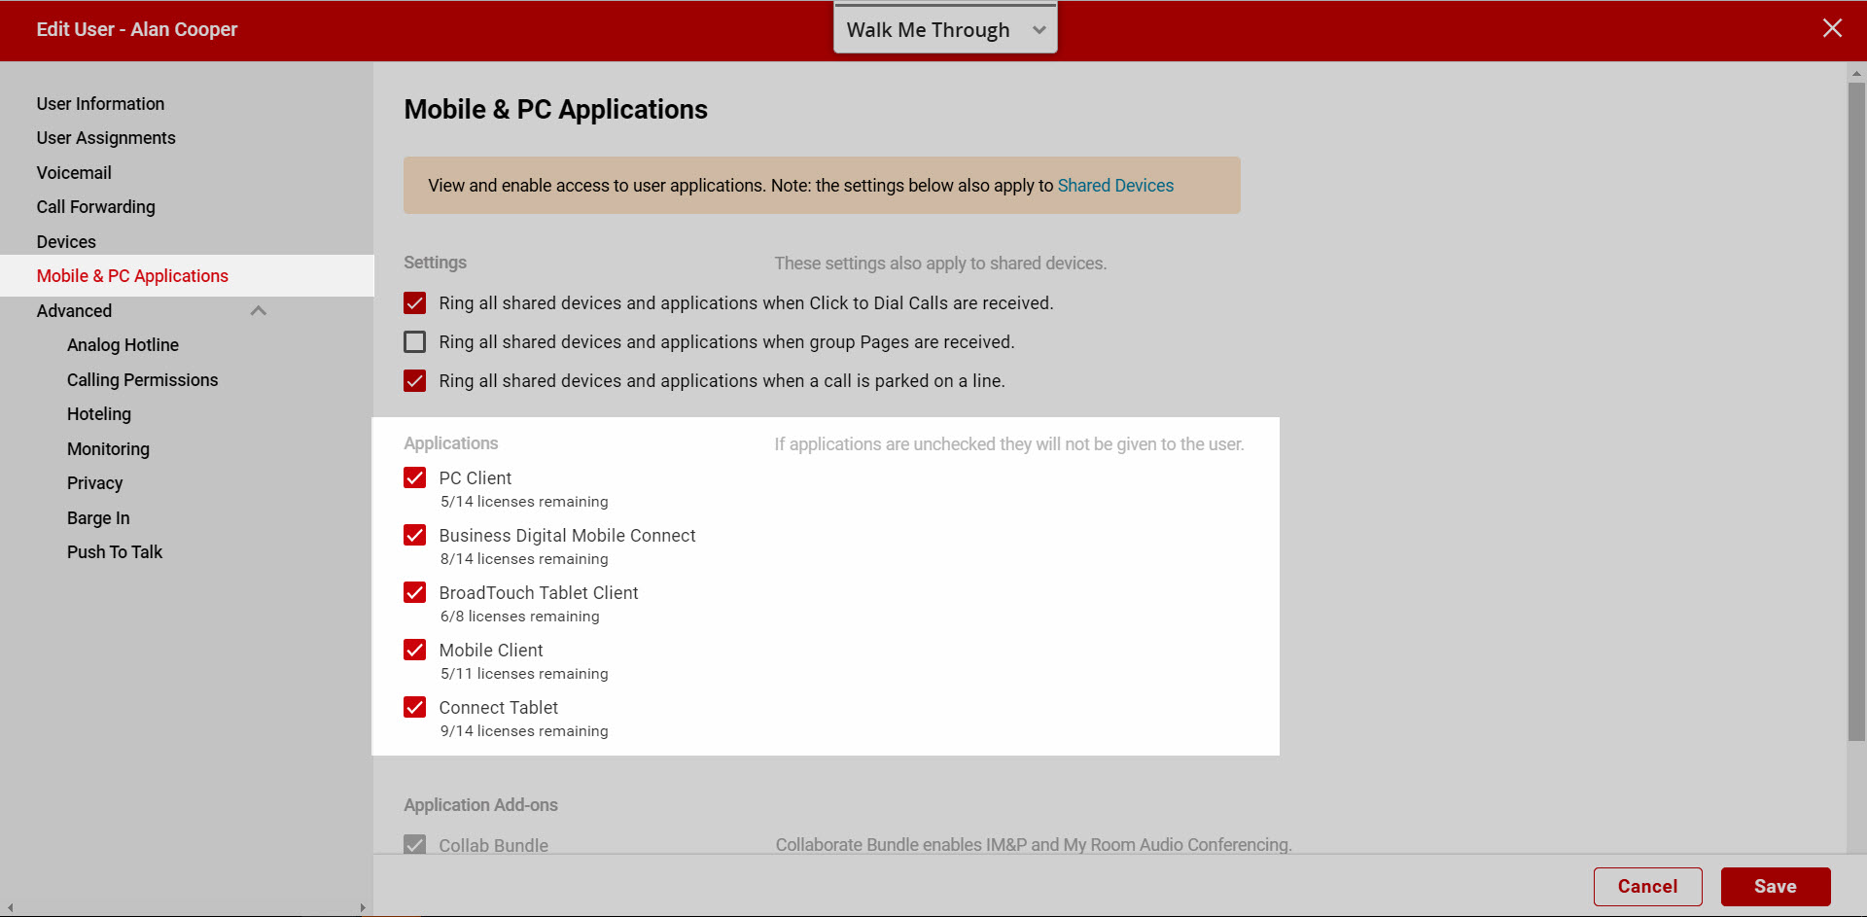Select Call Forwarding in sidebar
1867x917 pixels.
pos(95,207)
